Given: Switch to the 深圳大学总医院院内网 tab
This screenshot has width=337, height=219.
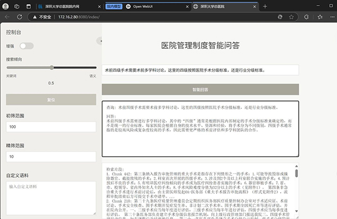Looking at the screenshot, I should [62, 7].
